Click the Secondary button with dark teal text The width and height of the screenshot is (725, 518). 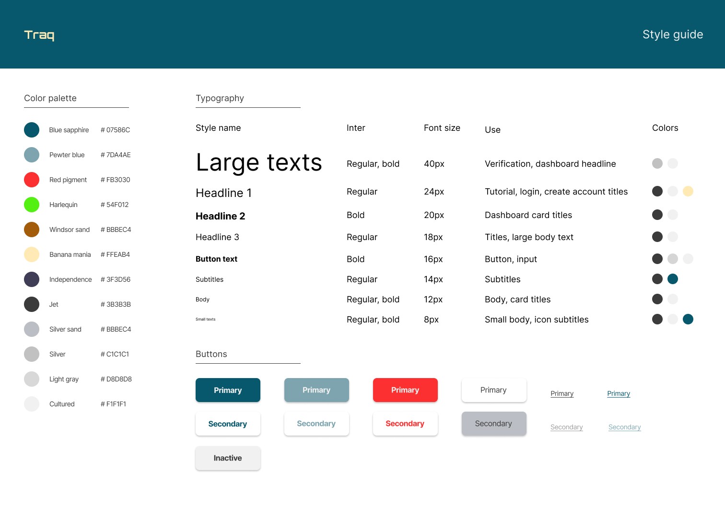[x=228, y=424]
